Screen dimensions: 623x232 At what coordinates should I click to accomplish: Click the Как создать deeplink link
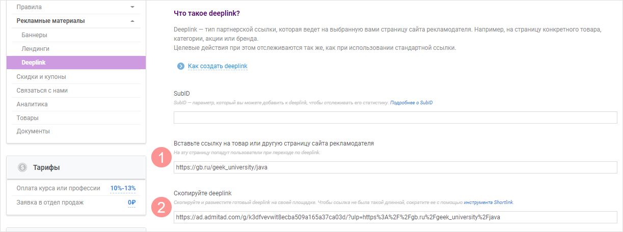coord(218,67)
